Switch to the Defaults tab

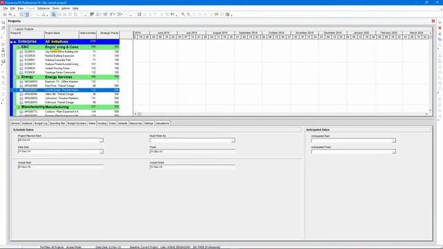123,123
